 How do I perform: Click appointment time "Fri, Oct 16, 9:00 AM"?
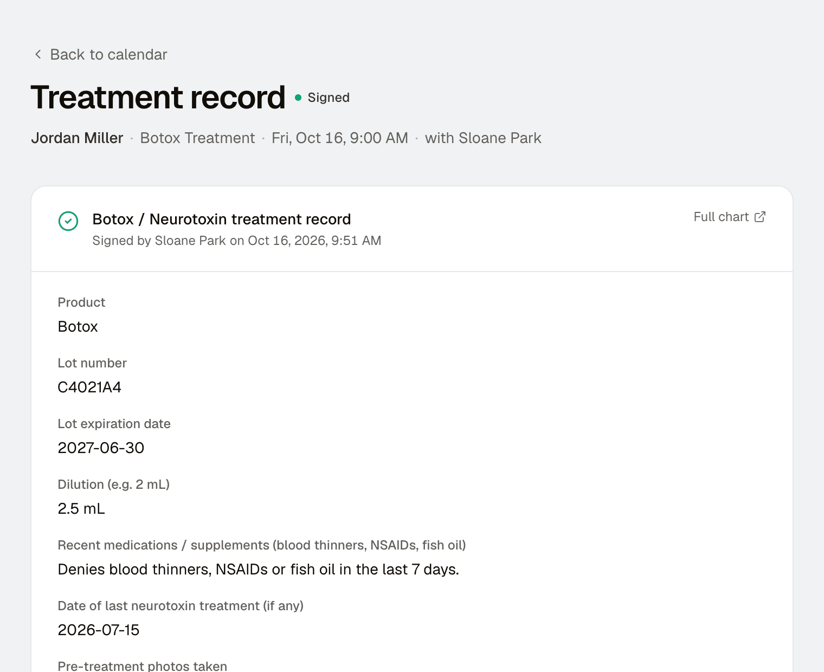point(340,138)
